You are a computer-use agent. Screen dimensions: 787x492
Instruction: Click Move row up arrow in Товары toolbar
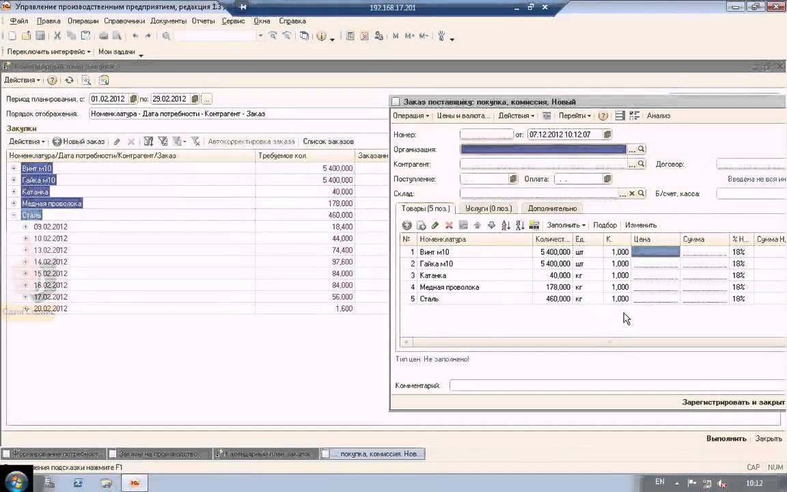click(x=478, y=225)
